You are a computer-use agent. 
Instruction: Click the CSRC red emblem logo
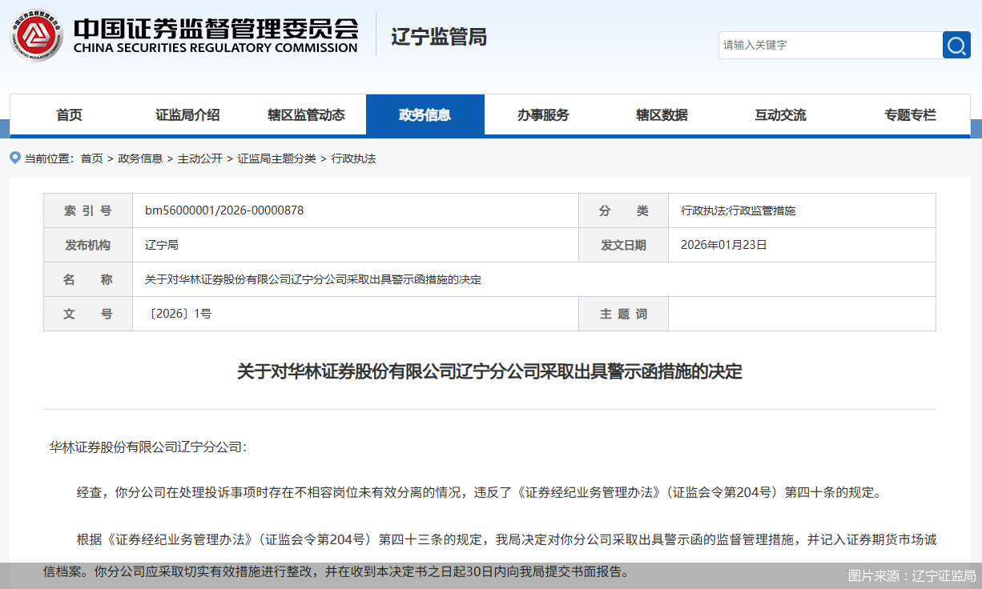tap(34, 35)
